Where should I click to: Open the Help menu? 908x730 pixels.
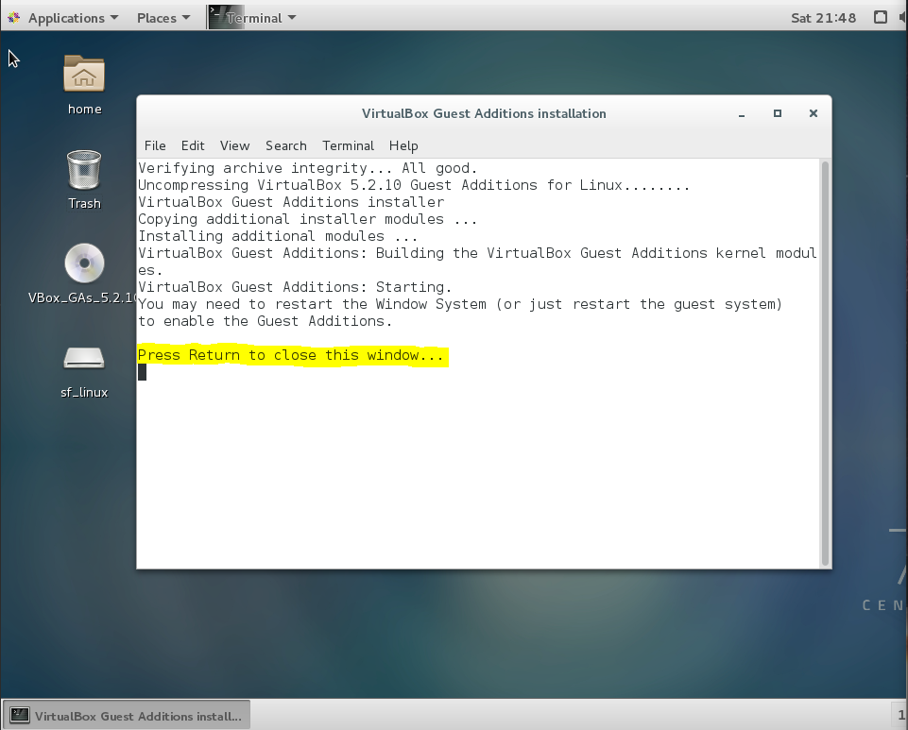403,145
